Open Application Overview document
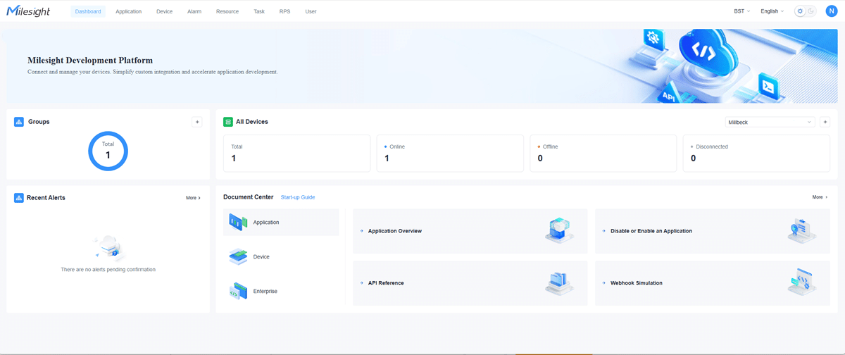The width and height of the screenshot is (845, 355). tap(470, 231)
